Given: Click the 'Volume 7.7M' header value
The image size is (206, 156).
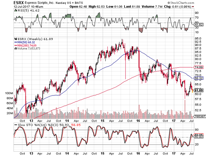Looking at the screenshot, I should [152, 6].
